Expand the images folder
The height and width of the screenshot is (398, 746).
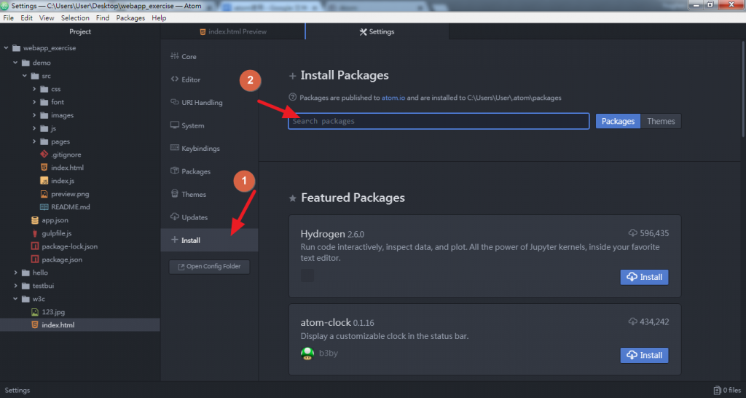(34, 115)
